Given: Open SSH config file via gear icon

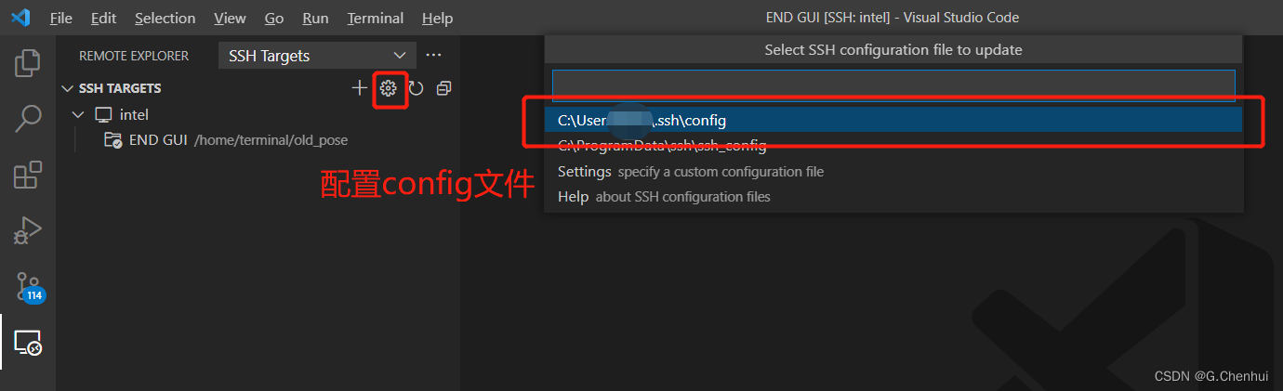Looking at the screenshot, I should (x=389, y=88).
